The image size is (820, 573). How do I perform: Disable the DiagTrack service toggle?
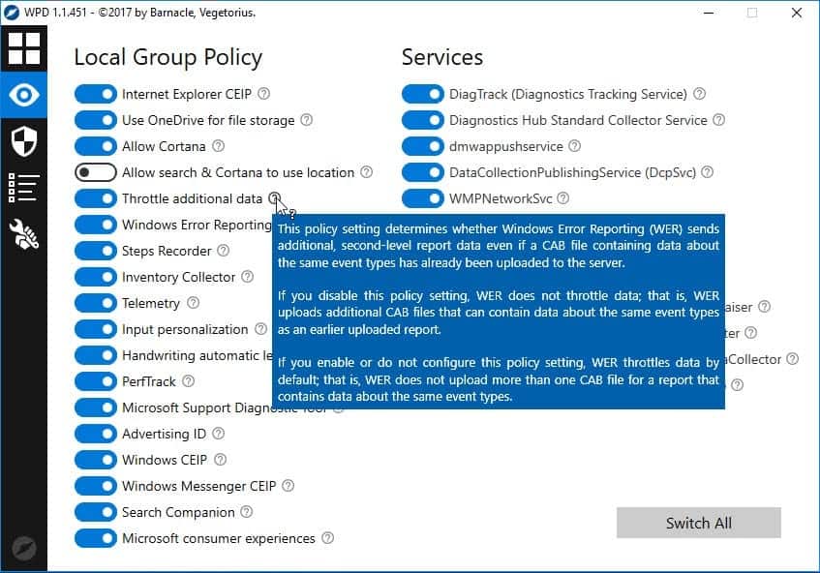click(423, 94)
